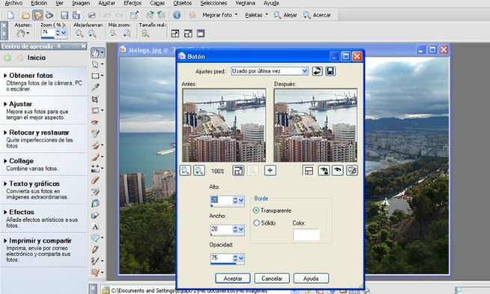The width and height of the screenshot is (490, 294).
Task: Expand the Retocar y restaurar section
Action: [x=37, y=133]
